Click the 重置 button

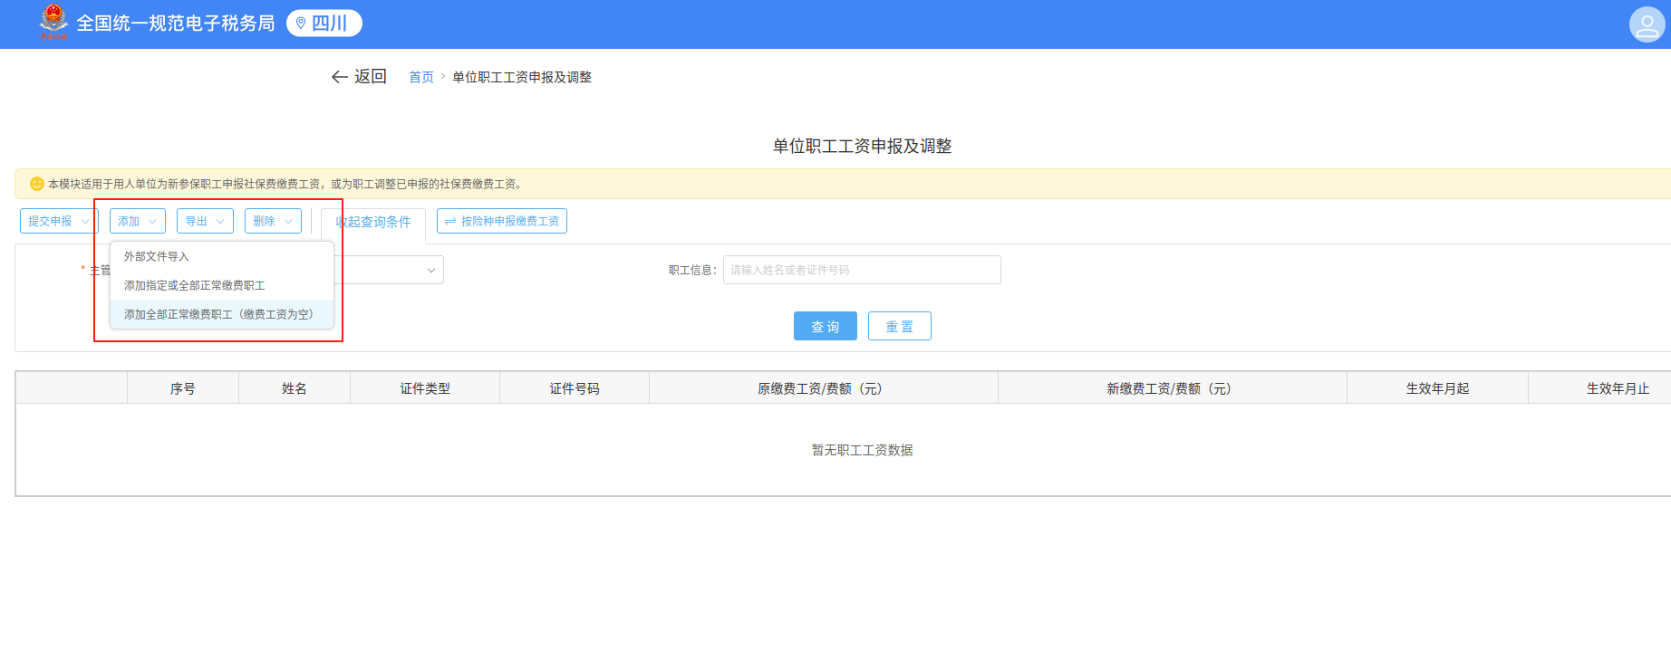899,326
